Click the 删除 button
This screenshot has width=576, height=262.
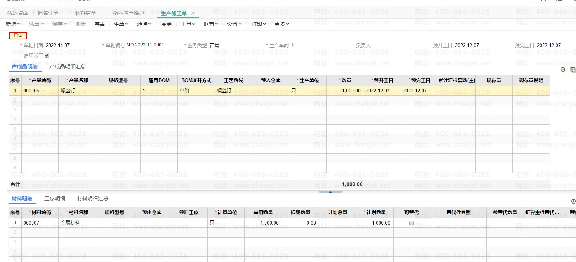(80, 24)
